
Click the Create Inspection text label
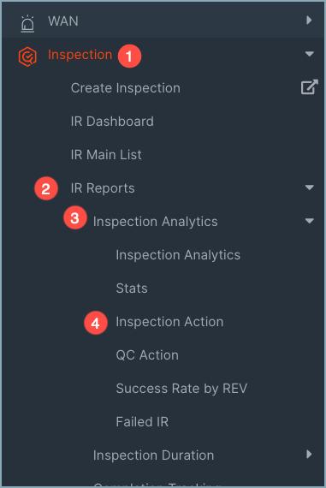coord(126,88)
